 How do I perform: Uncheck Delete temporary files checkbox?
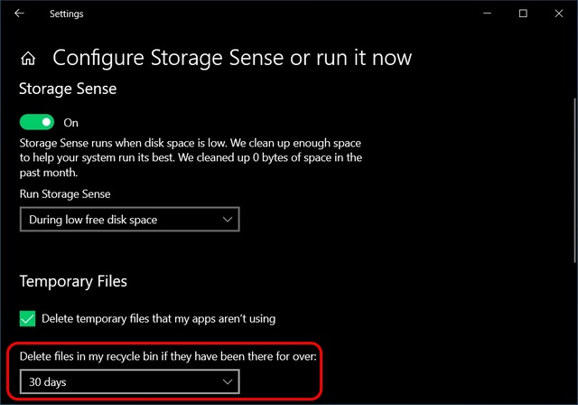[28, 319]
